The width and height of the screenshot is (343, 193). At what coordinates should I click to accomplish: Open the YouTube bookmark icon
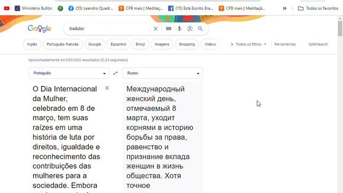click(7, 9)
